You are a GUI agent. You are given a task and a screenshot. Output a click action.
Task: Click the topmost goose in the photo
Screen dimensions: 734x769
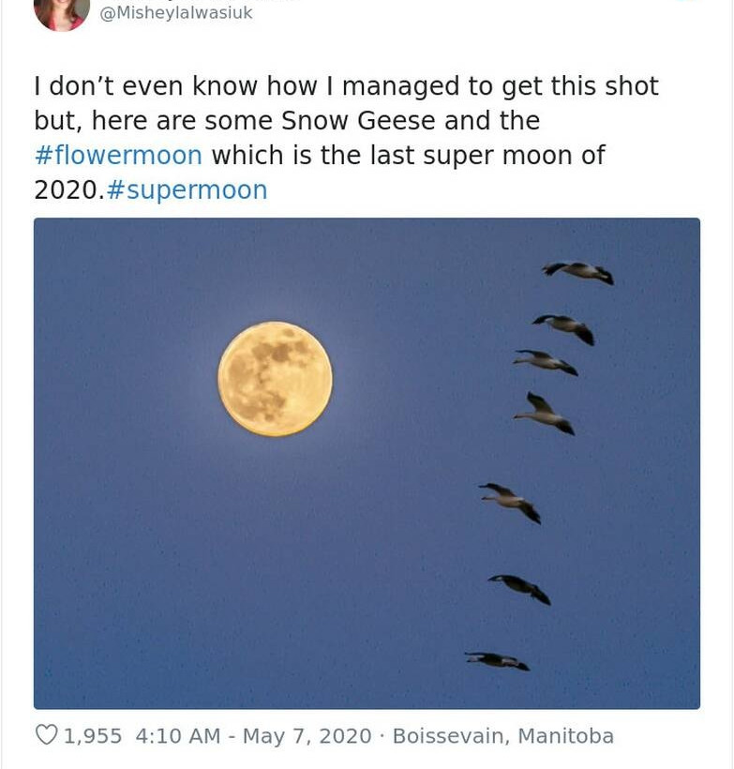click(578, 272)
